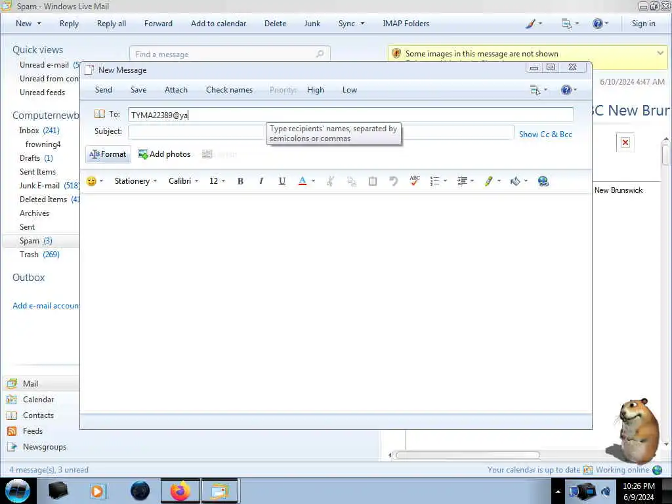Click the Cut scissors icon

click(330, 181)
